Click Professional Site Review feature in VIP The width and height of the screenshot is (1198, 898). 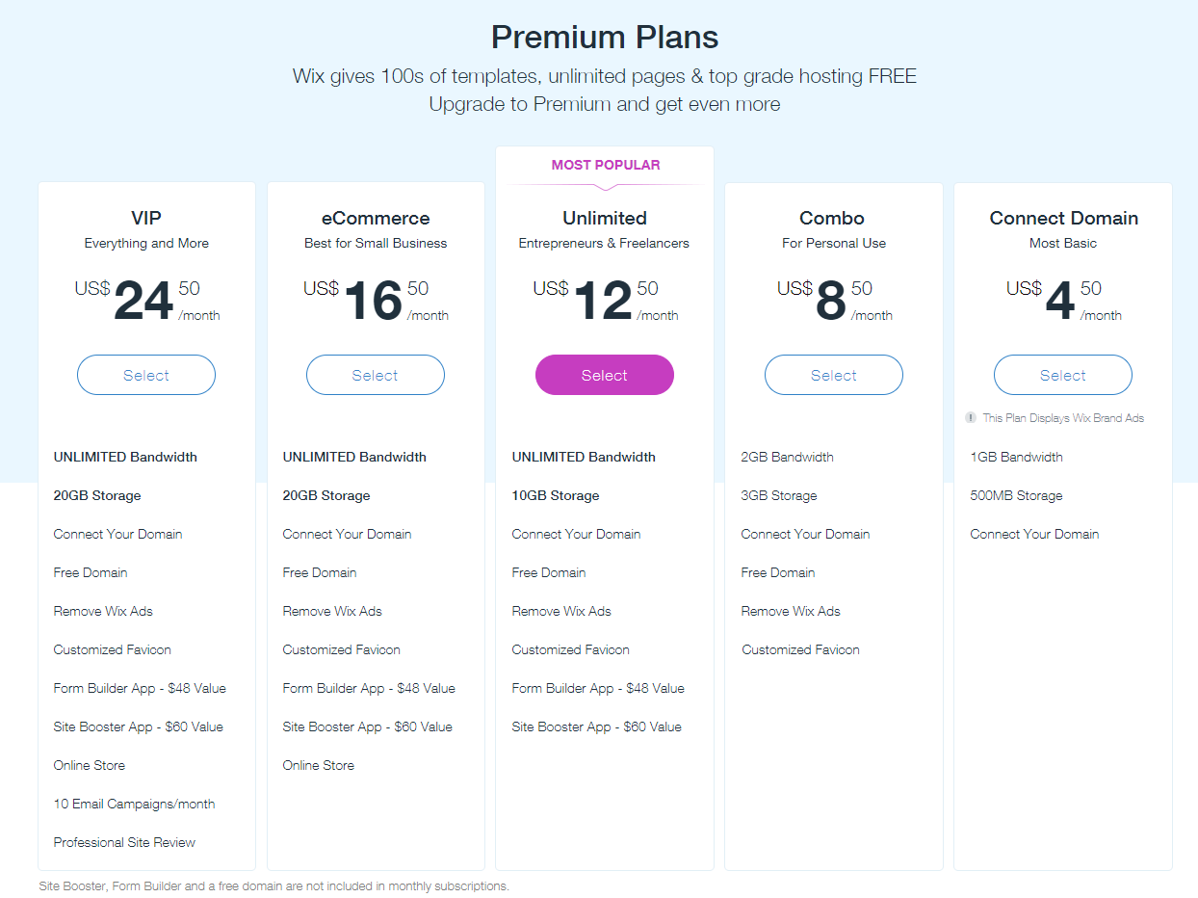point(124,842)
